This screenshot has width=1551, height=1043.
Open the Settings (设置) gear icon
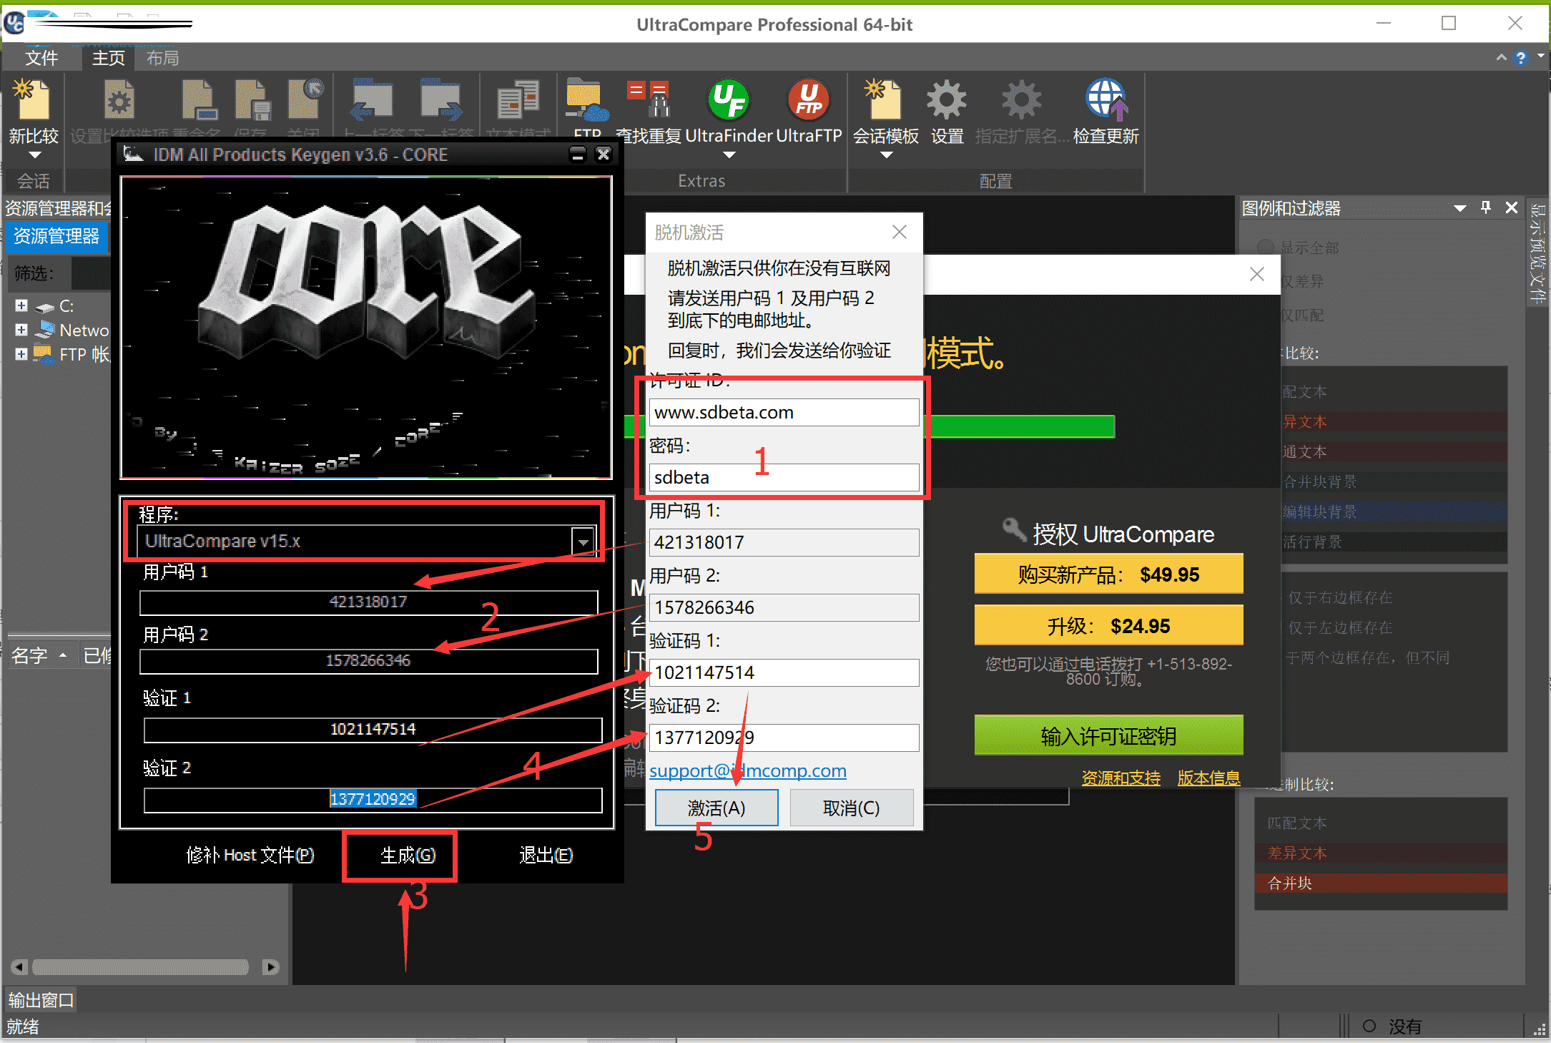point(947,100)
